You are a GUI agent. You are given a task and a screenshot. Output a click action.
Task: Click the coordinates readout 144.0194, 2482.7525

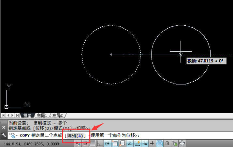coord(31,144)
